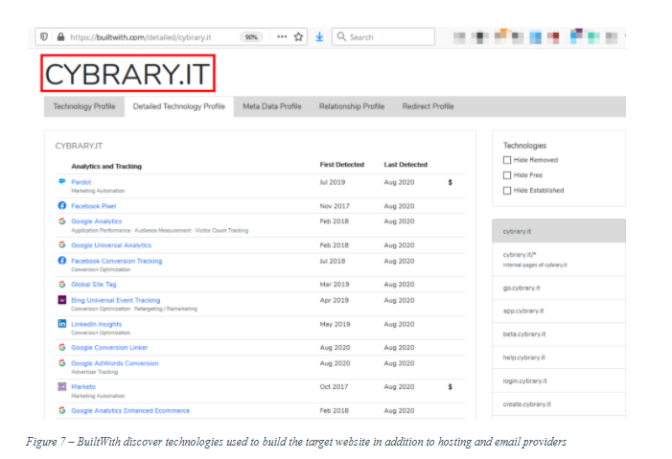Open the downloads arrow icon
Viewport: 672px width, 459px height.
[319, 36]
